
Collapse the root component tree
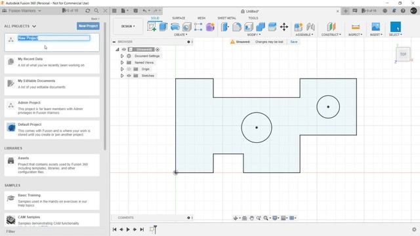[x=117, y=50]
